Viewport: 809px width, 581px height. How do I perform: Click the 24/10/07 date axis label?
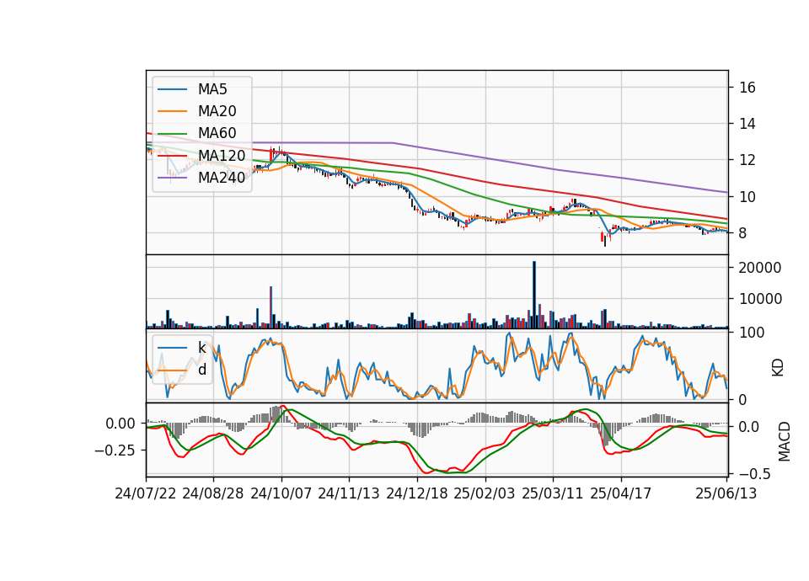click(281, 493)
